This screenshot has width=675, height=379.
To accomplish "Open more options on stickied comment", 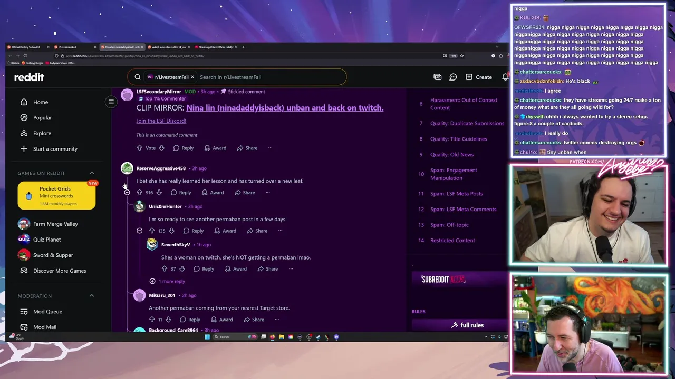I will coord(270,148).
